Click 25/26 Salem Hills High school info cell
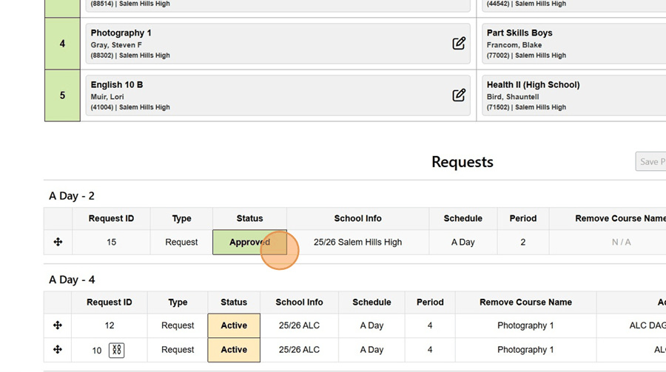 (357, 242)
